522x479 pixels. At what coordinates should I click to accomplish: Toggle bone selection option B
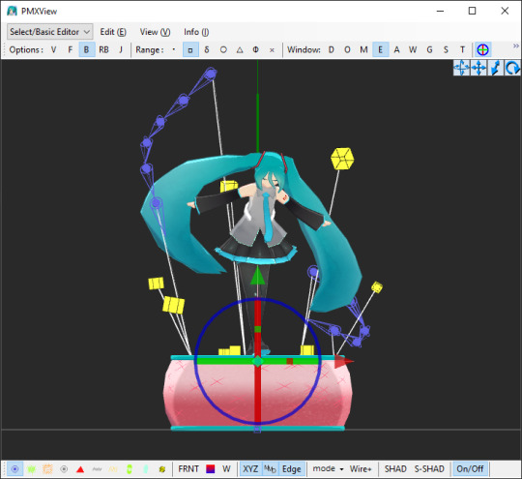click(x=87, y=50)
